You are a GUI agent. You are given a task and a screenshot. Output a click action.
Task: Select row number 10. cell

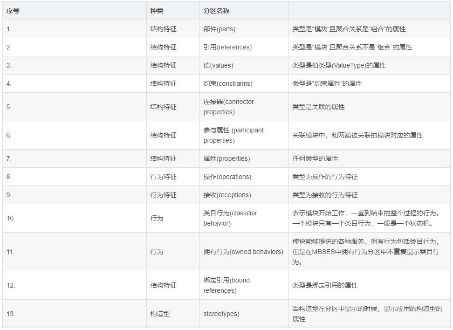[x=75, y=218]
